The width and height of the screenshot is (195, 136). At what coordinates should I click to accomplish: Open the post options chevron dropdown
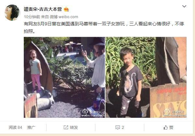click(x=184, y=6)
